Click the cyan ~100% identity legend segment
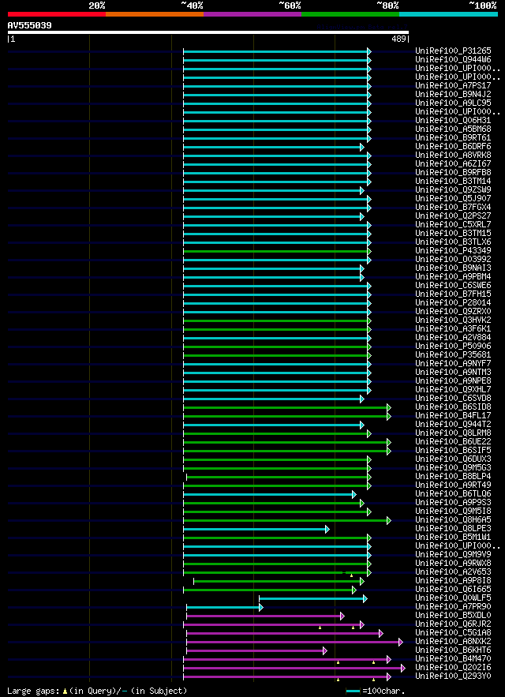This screenshot has width=505, height=697. click(448, 14)
